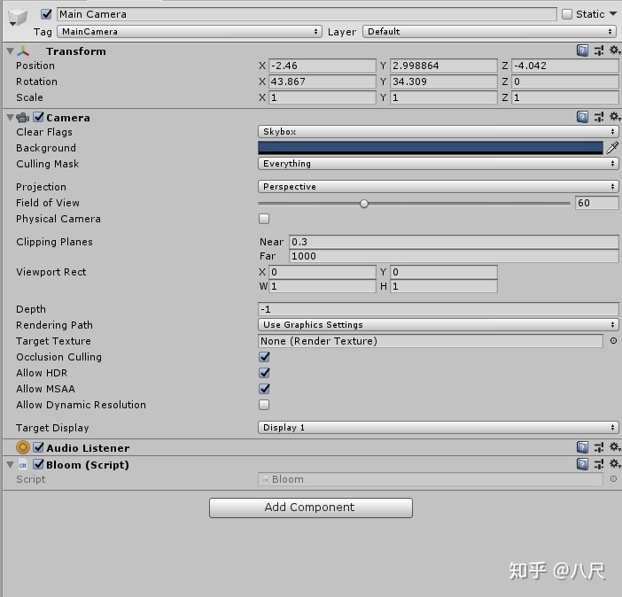Click Bloom script preset icon
This screenshot has width=622, height=597.
(x=599, y=464)
